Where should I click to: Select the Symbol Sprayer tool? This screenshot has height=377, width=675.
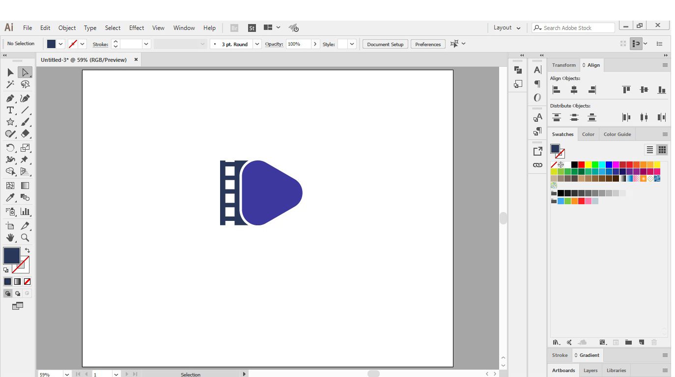click(x=10, y=212)
